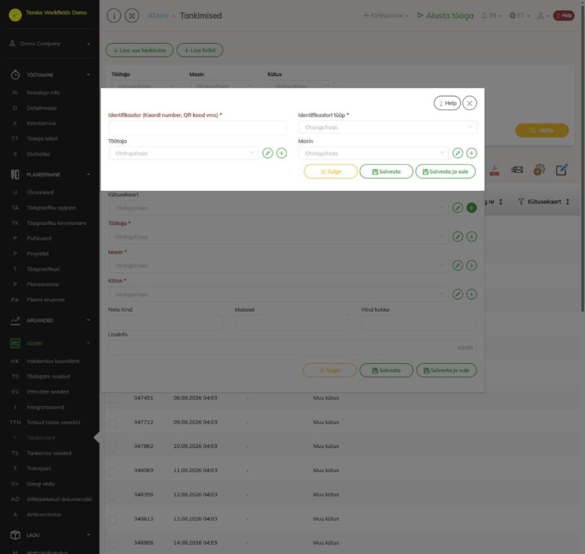The height and width of the screenshot is (554, 585).
Task: Click the green add Kütusekaart plus icon
Action: [x=471, y=208]
